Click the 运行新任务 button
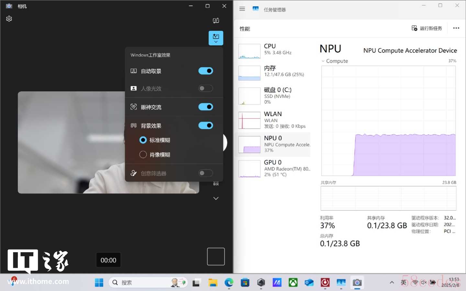466x291 pixels. click(x=427, y=28)
